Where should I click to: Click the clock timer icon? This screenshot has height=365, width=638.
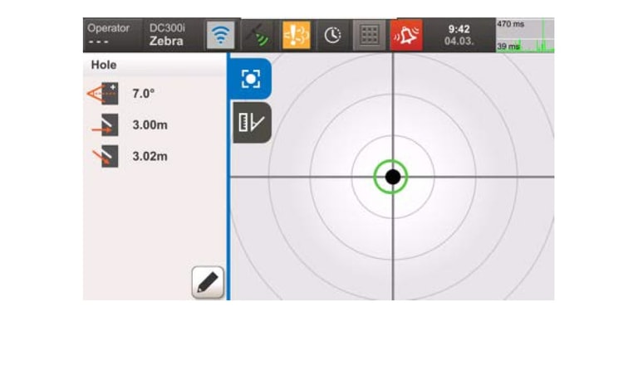332,36
